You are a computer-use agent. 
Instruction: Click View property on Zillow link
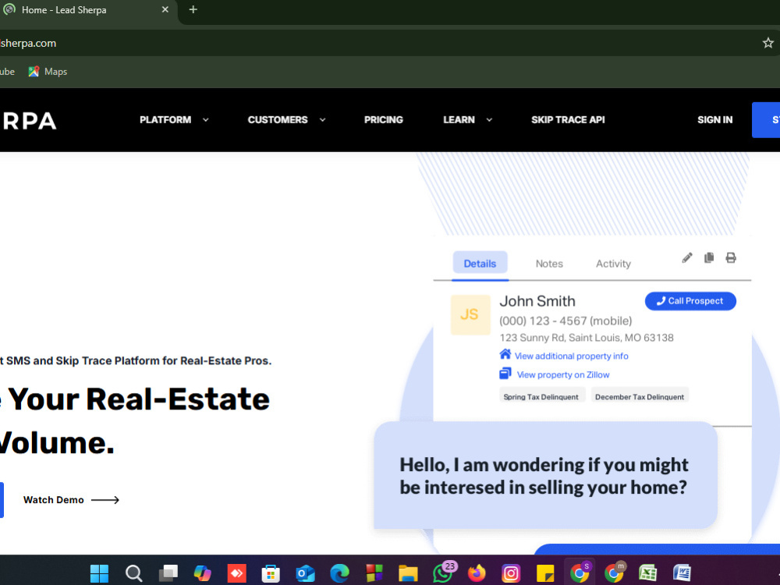coord(563,374)
